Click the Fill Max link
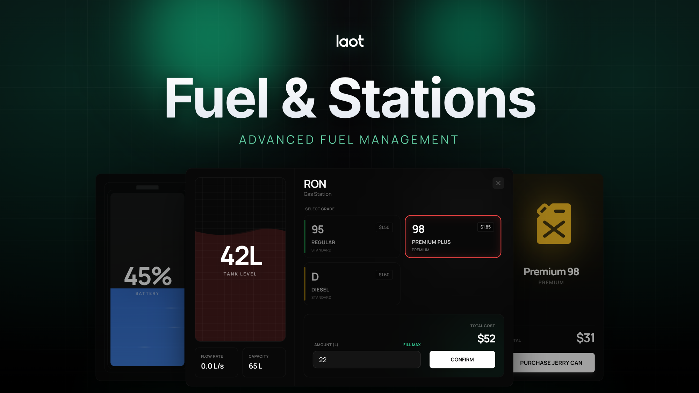 coord(412,345)
